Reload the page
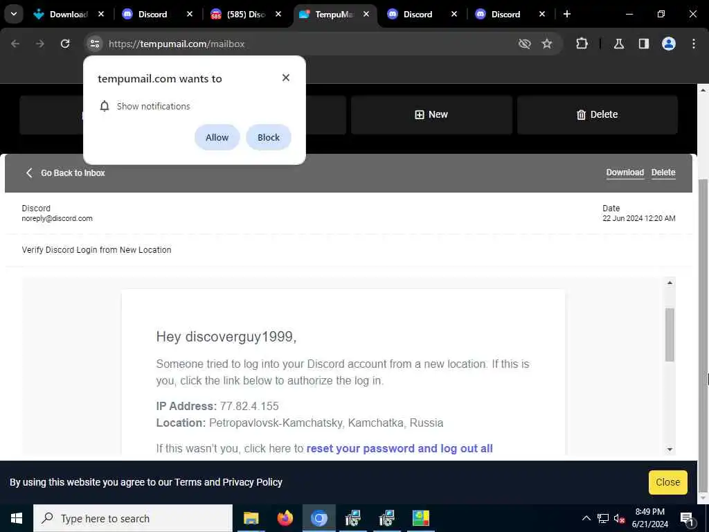This screenshot has height=532, width=709. 65,44
